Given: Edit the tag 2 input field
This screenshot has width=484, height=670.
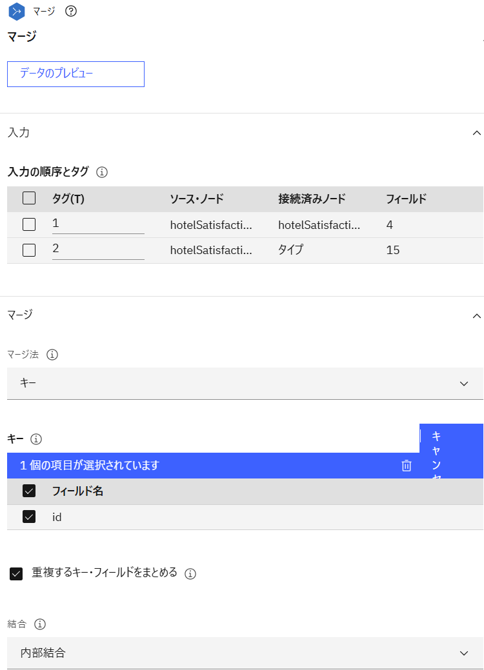Looking at the screenshot, I should (x=98, y=250).
